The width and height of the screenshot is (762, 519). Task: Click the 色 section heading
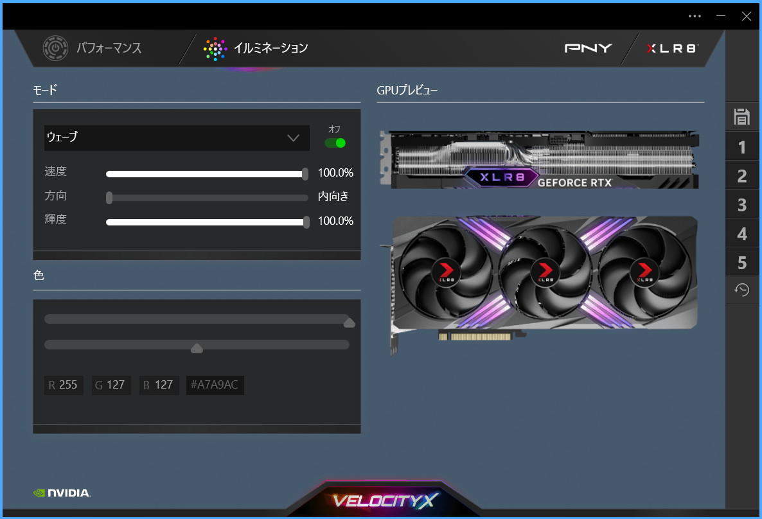pos(39,276)
